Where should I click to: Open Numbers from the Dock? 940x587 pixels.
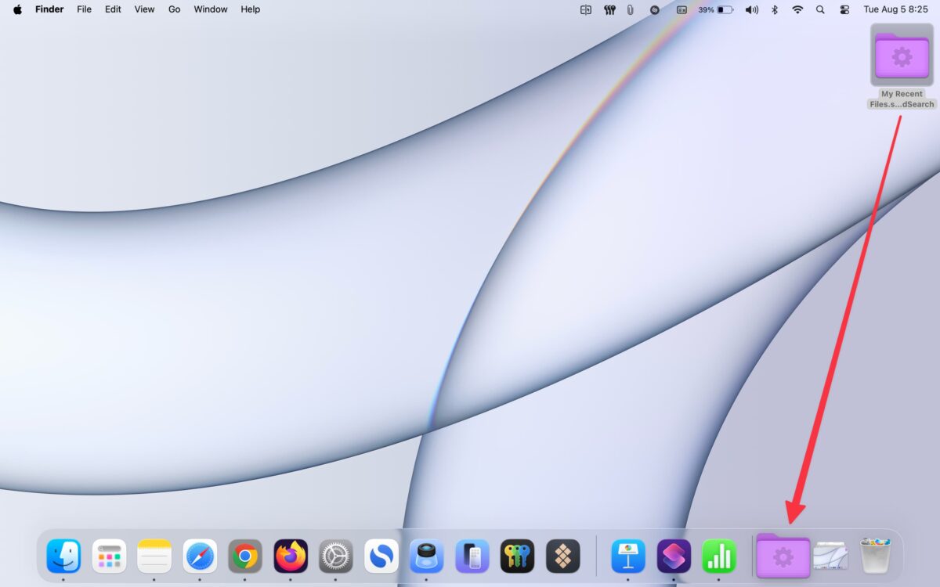719,556
